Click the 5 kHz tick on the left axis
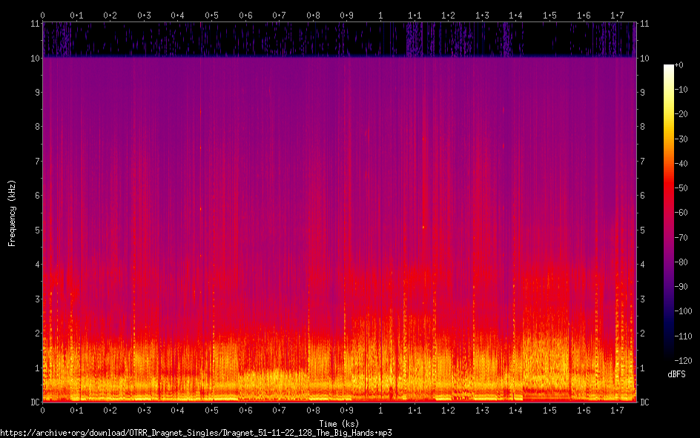700x438 pixels. 36,230
